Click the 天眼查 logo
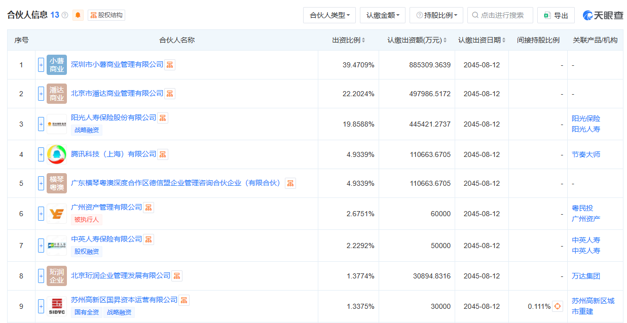Viewport: 627px width, 323px height. [603, 15]
